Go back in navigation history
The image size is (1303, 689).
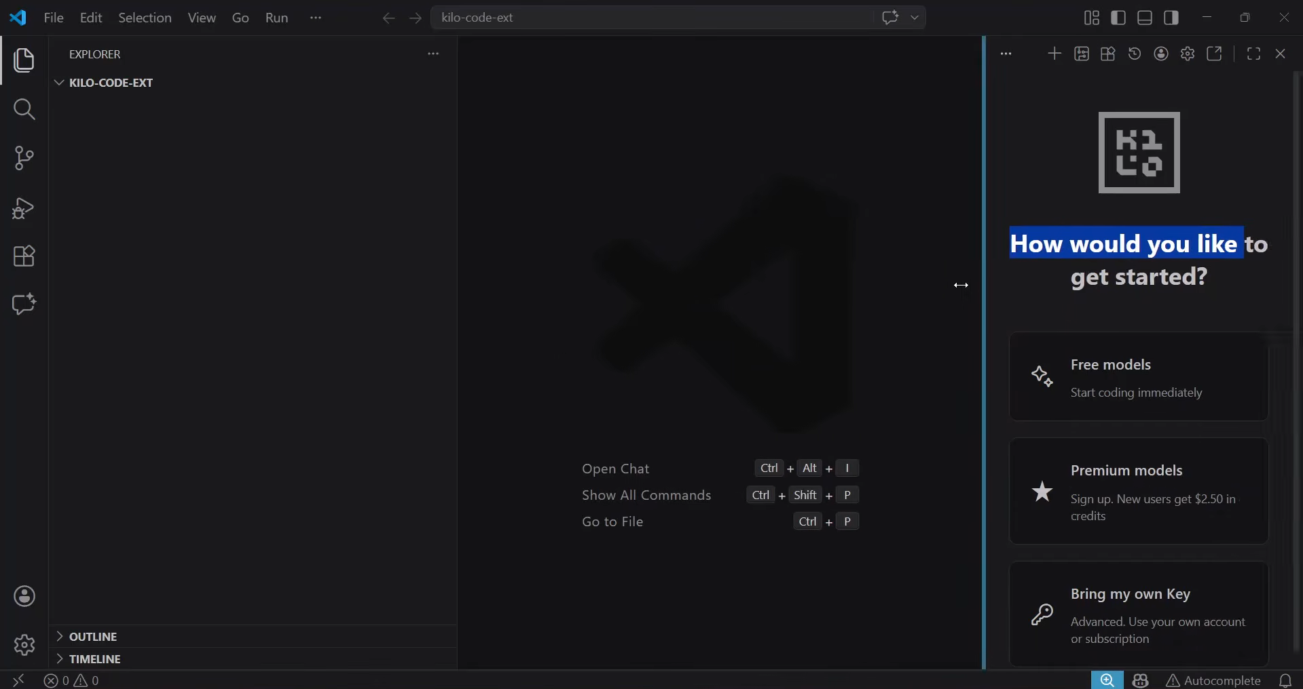tap(388, 18)
